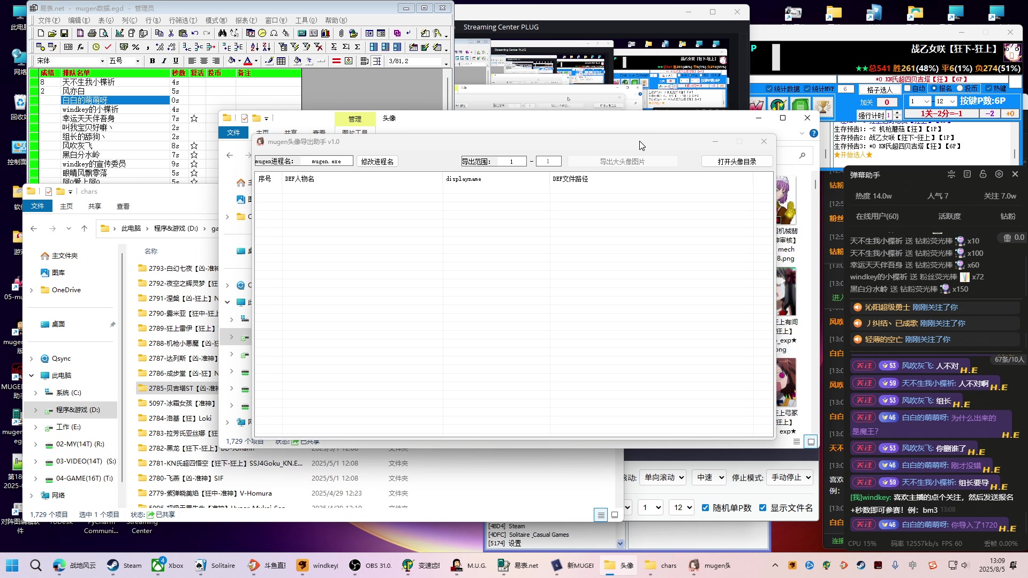The image size is (1028, 578).
Task: Enable the 自动 checkbox
Action: (x=907, y=88)
